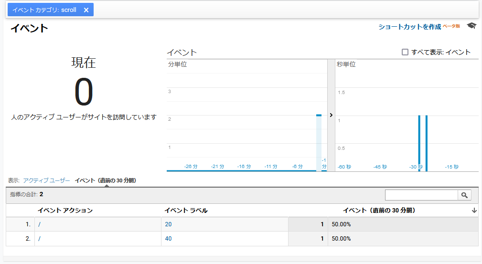Click the -11 分 axis label

pyautogui.click(x=271, y=167)
